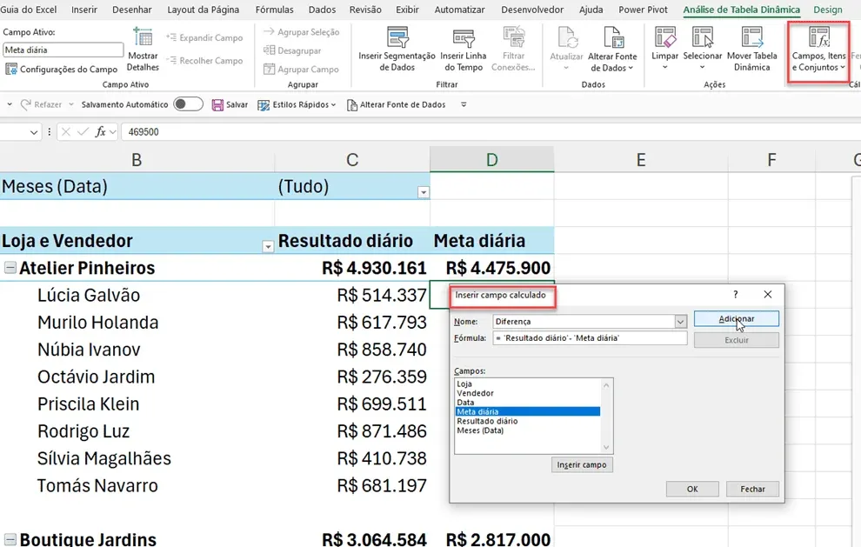The image size is (861, 547).
Task: Click the Limpar pivot table icon
Action: coord(665,37)
